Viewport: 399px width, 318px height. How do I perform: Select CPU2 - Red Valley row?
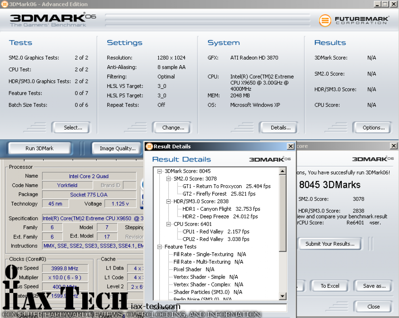click(x=216, y=239)
